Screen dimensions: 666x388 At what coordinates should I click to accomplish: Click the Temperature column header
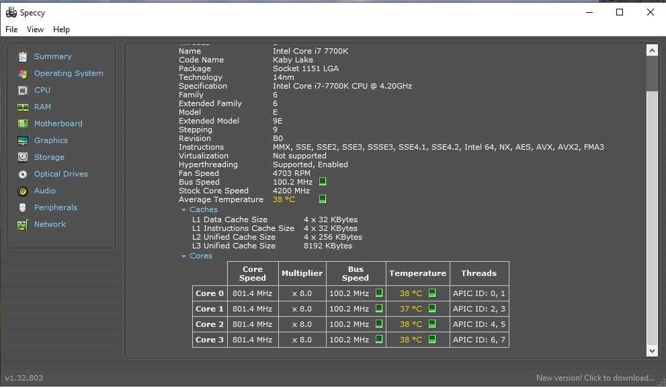coord(417,273)
